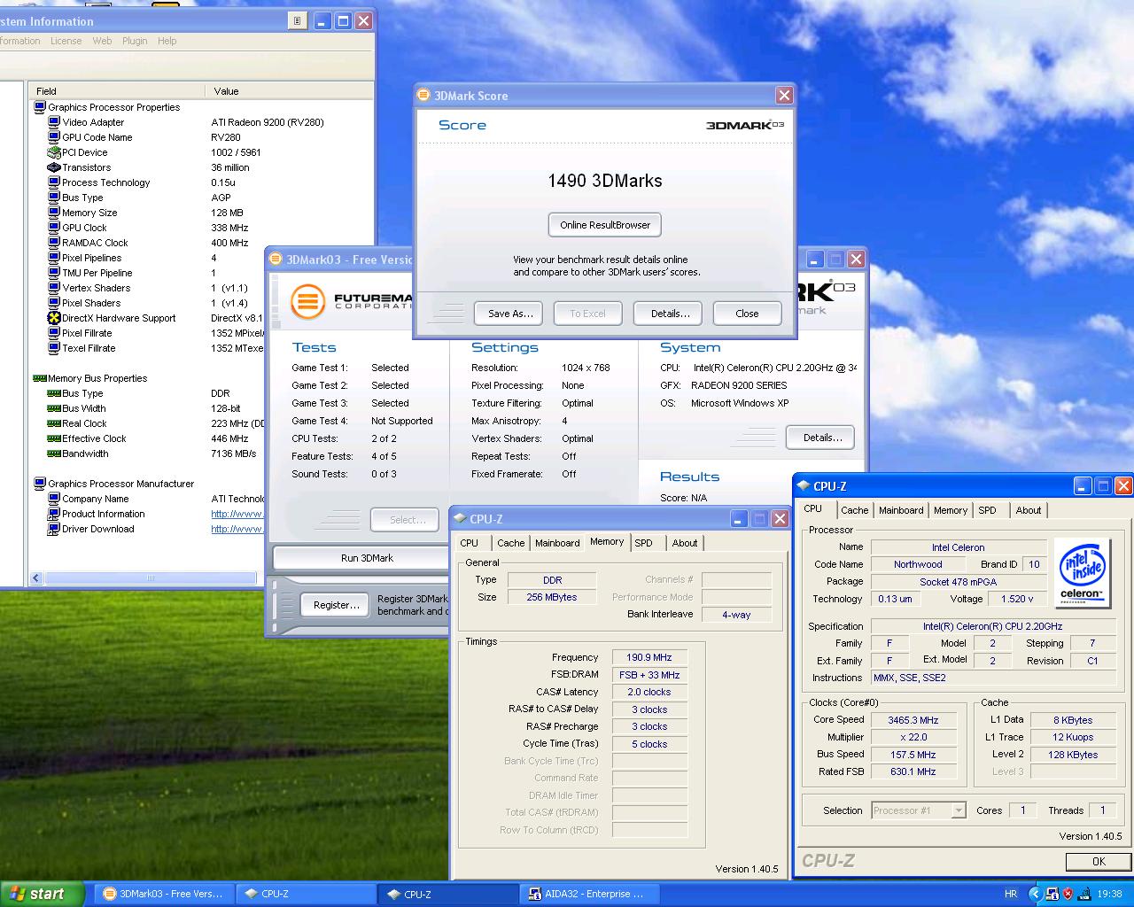Click the system tray clock showing 19:38
The image size is (1134, 907).
(1109, 894)
